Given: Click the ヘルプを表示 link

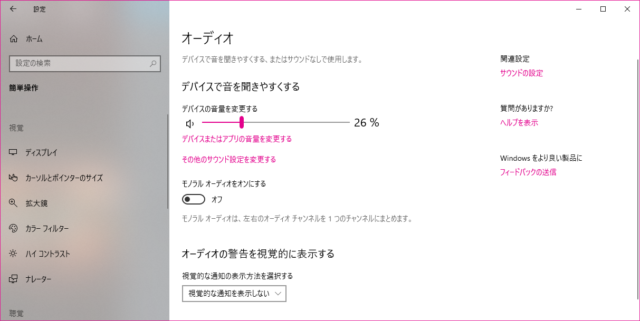Looking at the screenshot, I should point(519,123).
